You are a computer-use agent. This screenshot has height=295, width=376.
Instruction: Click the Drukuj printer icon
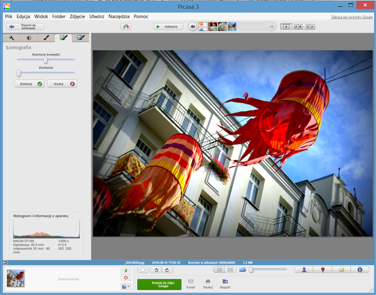pos(208,282)
